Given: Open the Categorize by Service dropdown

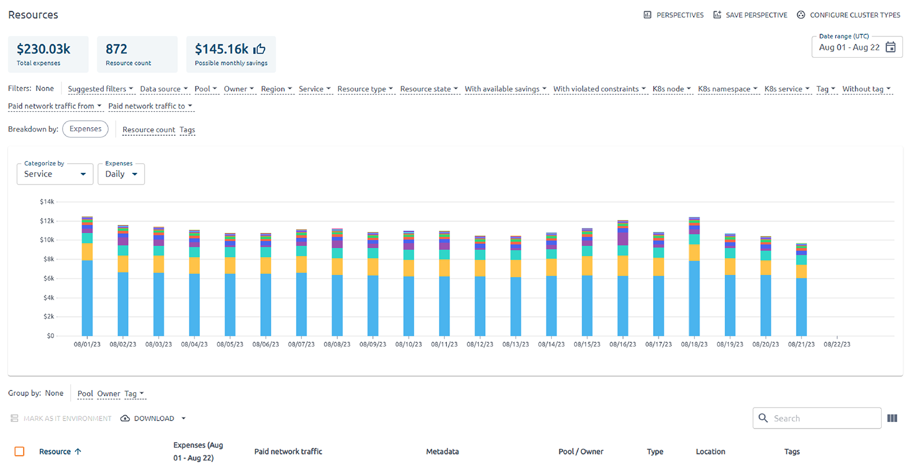Looking at the screenshot, I should point(55,174).
